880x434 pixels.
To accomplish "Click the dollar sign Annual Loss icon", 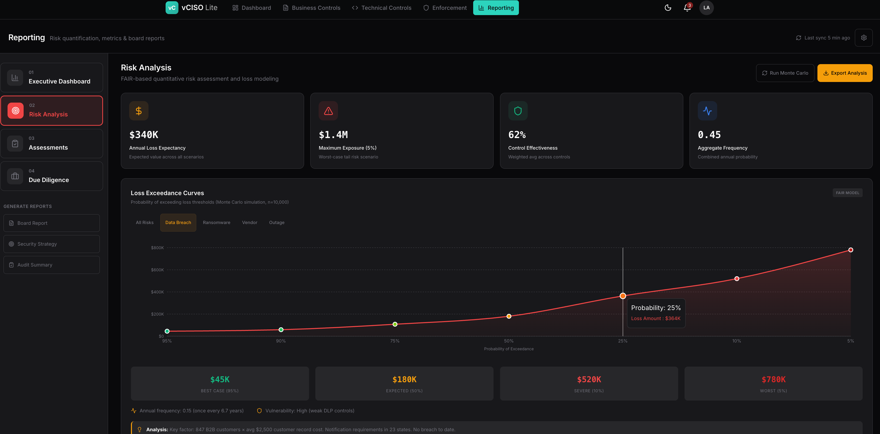I will (139, 111).
